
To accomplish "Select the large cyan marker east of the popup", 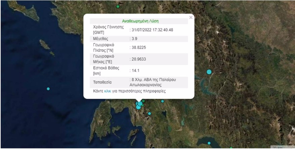I will coord(209,72).
